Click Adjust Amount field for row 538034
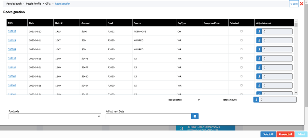 277,49
